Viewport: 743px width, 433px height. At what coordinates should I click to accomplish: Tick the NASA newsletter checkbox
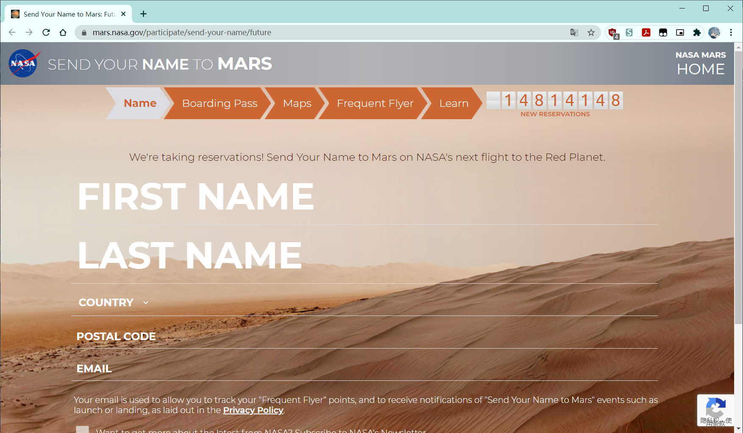pos(82,429)
